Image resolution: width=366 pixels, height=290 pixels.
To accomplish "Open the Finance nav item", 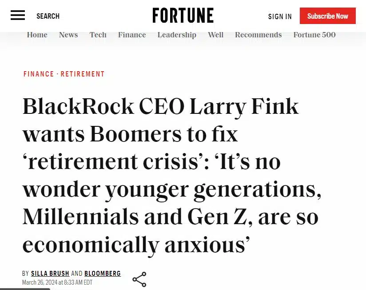I will click(x=132, y=35).
